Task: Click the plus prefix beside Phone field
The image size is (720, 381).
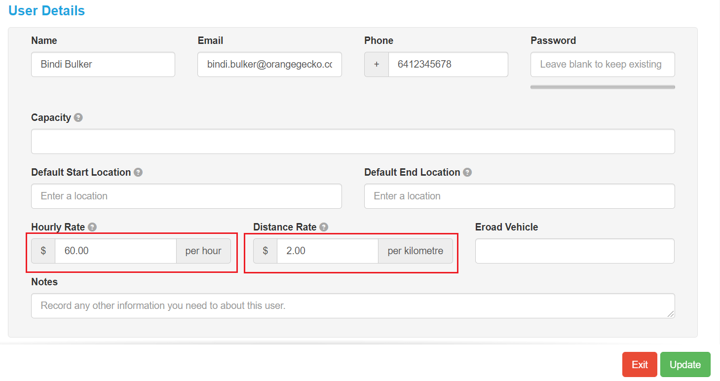Action: (377, 64)
